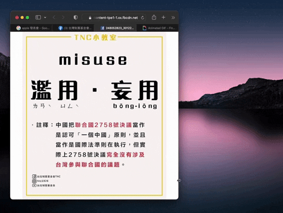Go forward to the next page
The image size is (283, 213).
click(x=63, y=18)
